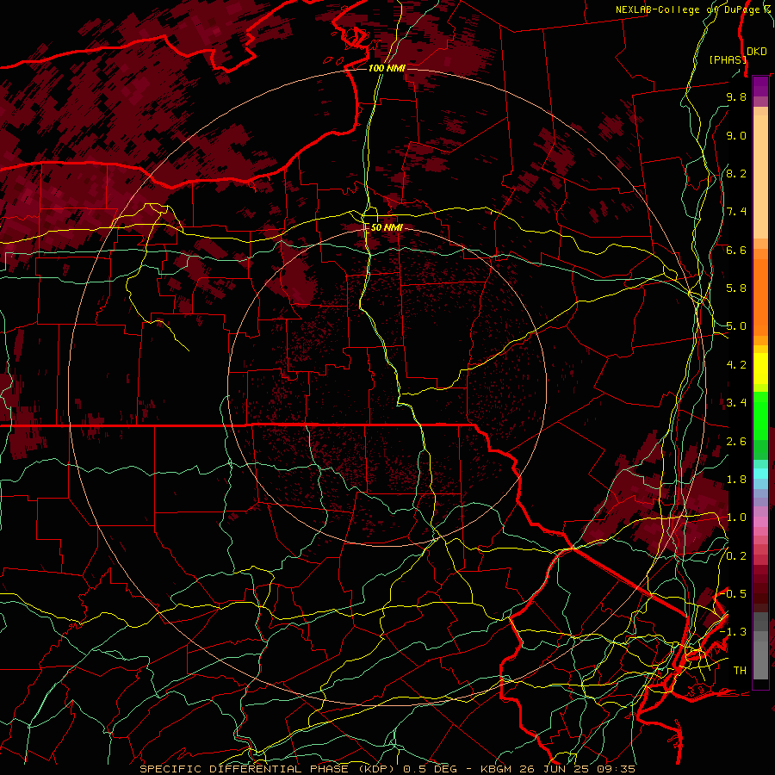The height and width of the screenshot is (775, 775).
Task: Click the -0.5 value on the color scale
Action: pos(734,594)
